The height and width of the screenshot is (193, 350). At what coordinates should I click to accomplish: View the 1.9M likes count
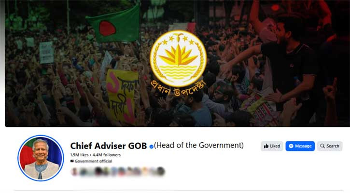pyautogui.click(x=79, y=155)
